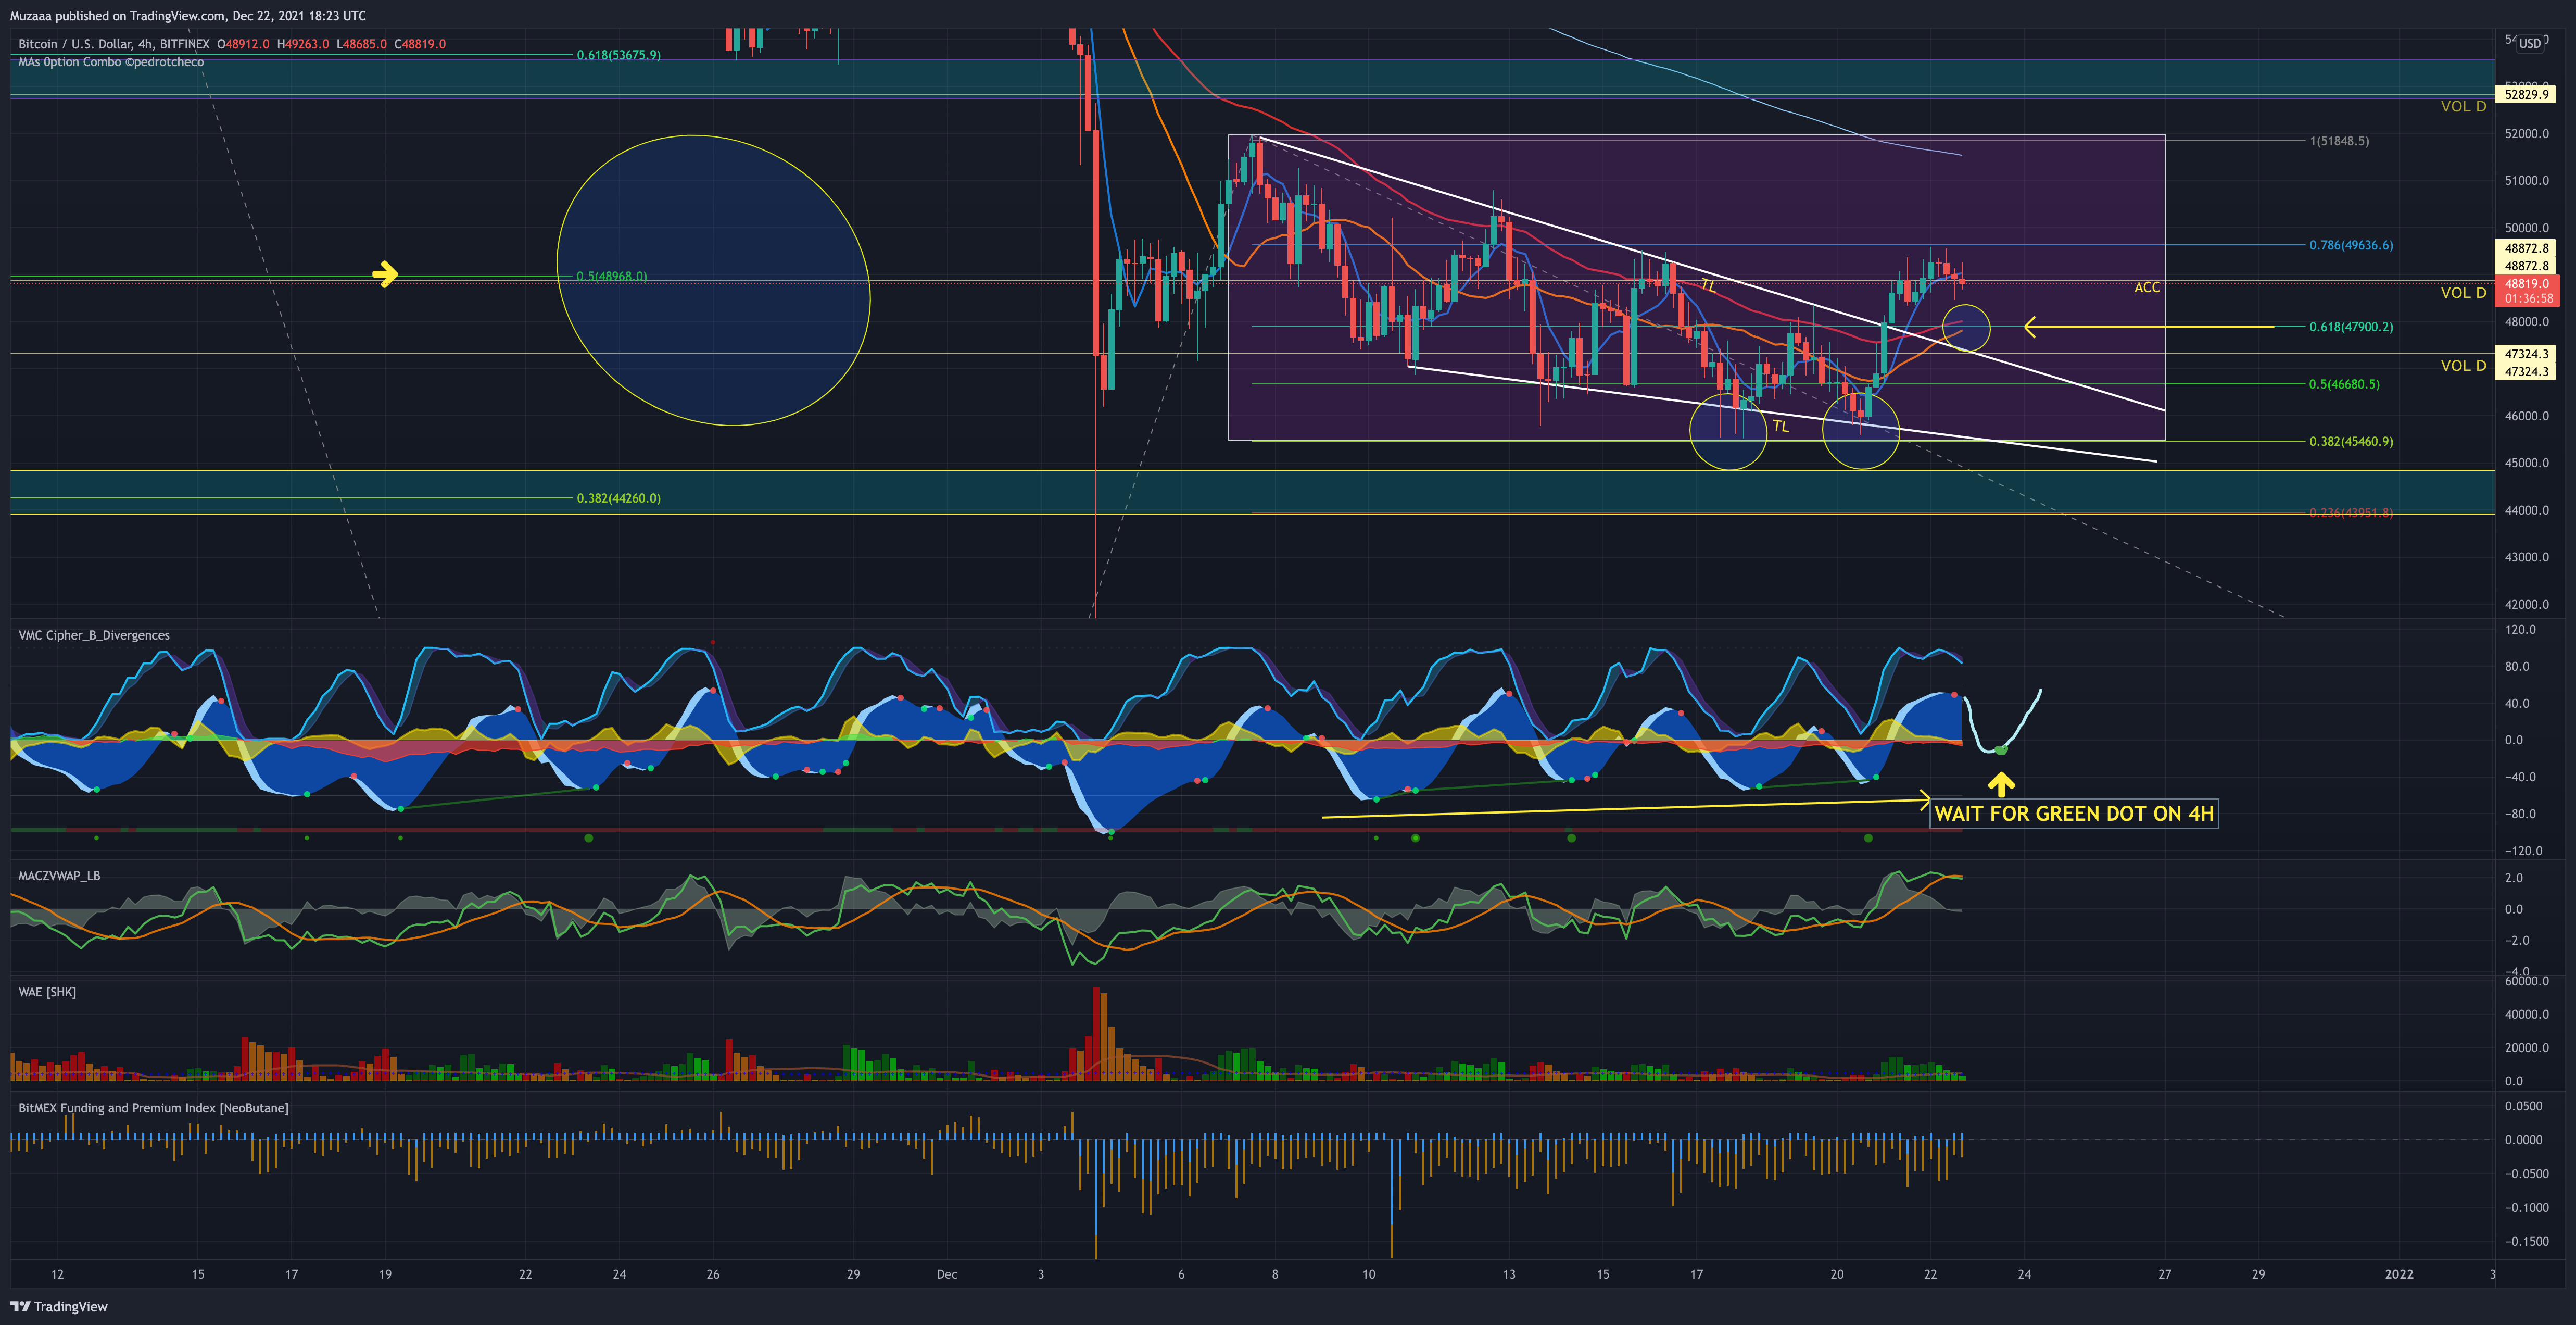Click the 0.786(49636.6) Fibonacci level label

click(2351, 245)
